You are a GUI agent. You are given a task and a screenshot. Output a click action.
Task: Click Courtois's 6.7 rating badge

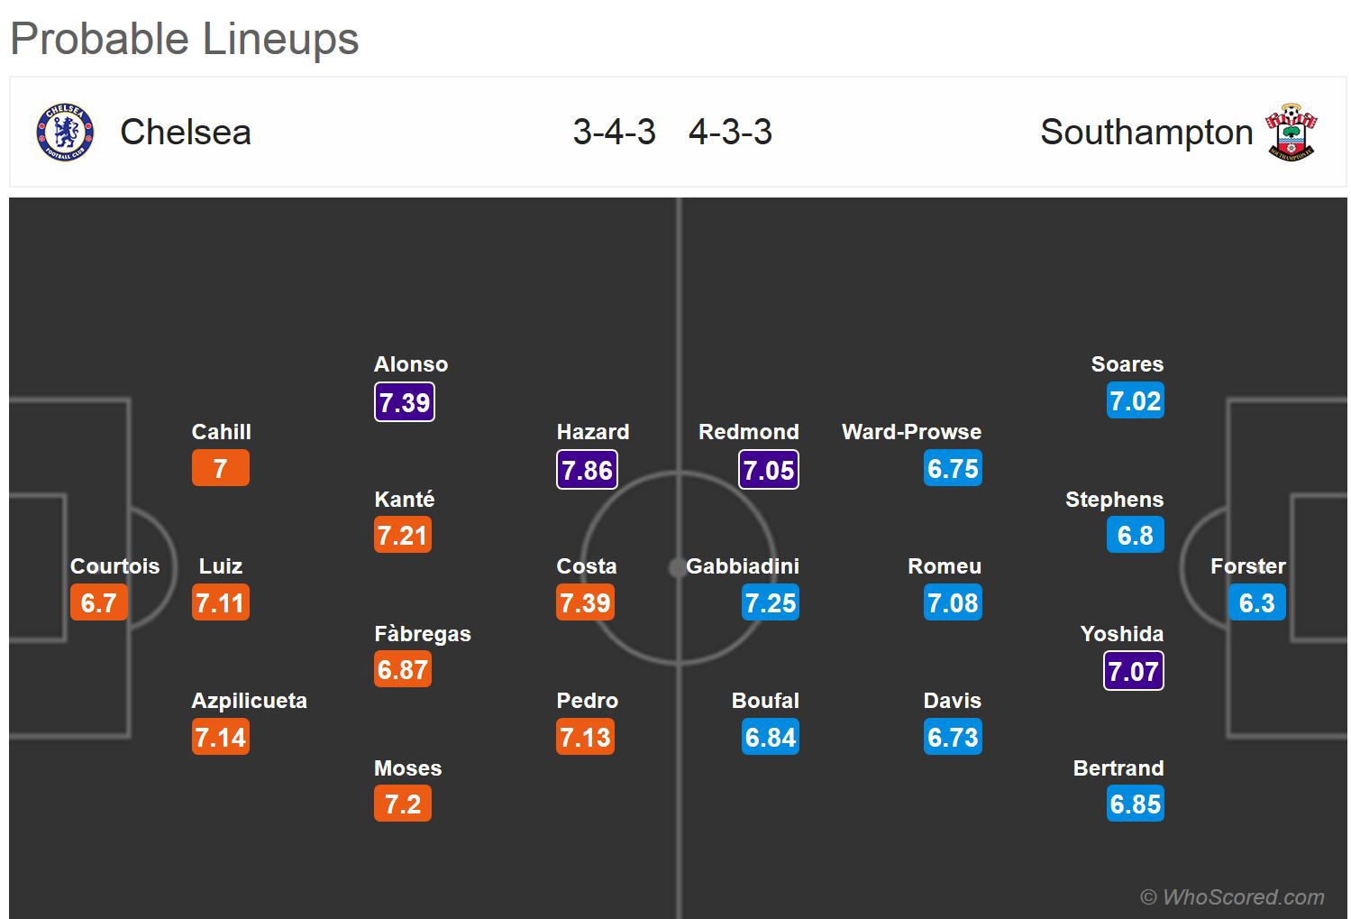point(99,603)
